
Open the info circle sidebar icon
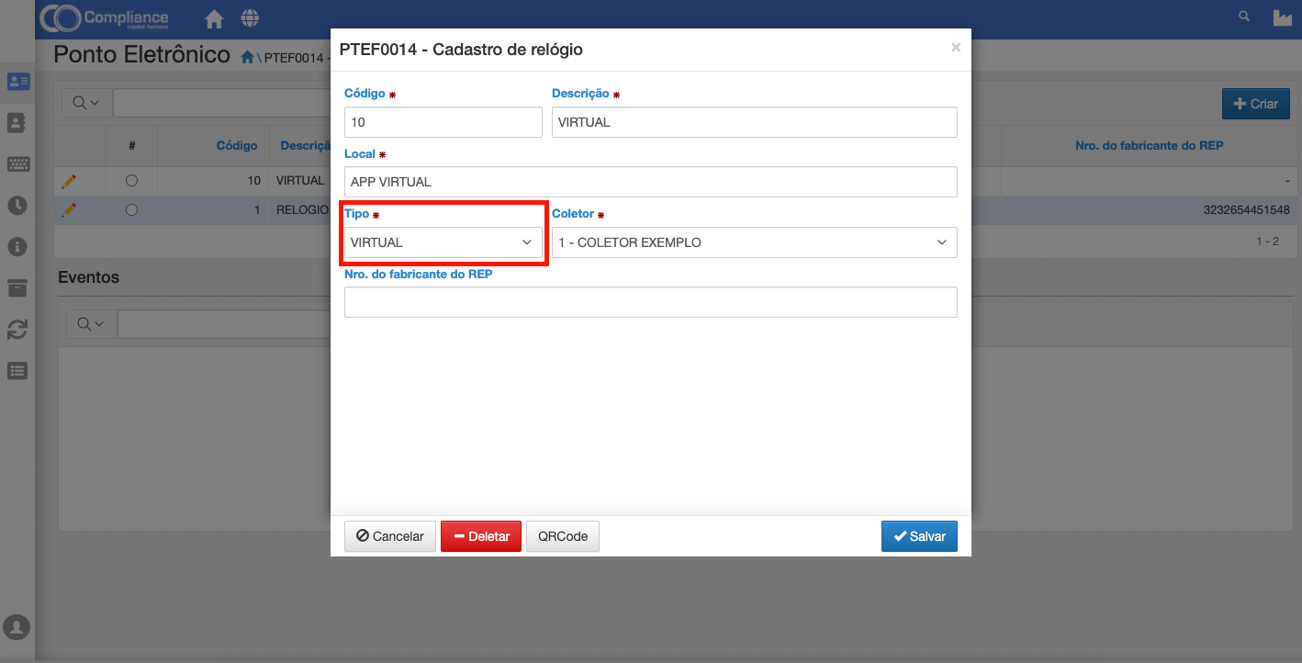(x=17, y=247)
